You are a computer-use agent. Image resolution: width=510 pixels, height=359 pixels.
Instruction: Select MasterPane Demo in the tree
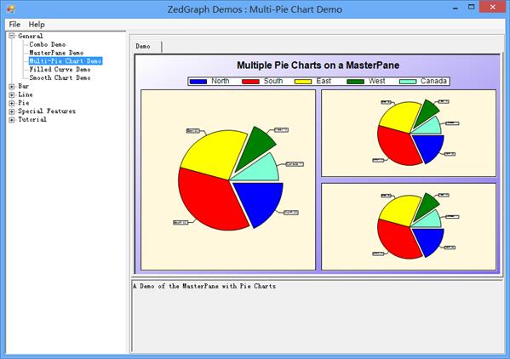[x=56, y=53]
